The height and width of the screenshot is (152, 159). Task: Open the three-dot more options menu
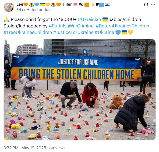(x=153, y=4)
